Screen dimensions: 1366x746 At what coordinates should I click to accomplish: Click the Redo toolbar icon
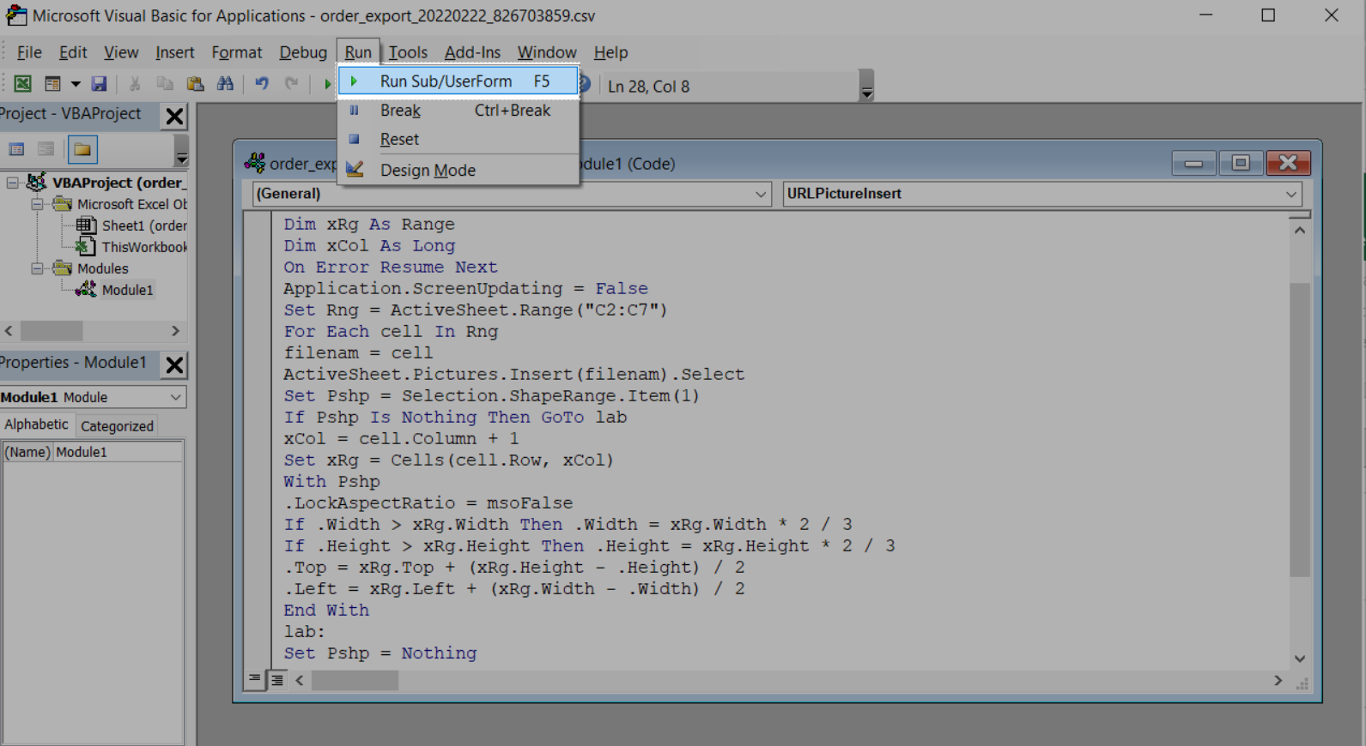(291, 83)
